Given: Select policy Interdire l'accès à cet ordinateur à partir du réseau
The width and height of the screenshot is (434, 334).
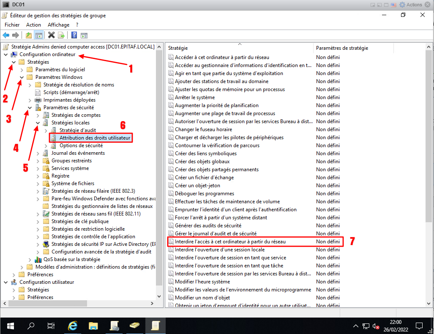Looking at the screenshot, I should pyautogui.click(x=230, y=242).
